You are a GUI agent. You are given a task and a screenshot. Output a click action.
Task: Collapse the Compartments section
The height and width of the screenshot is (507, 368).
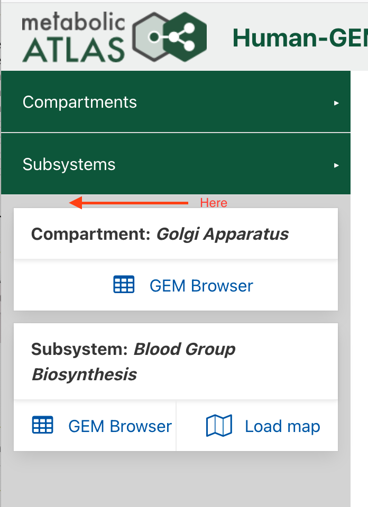(x=80, y=103)
